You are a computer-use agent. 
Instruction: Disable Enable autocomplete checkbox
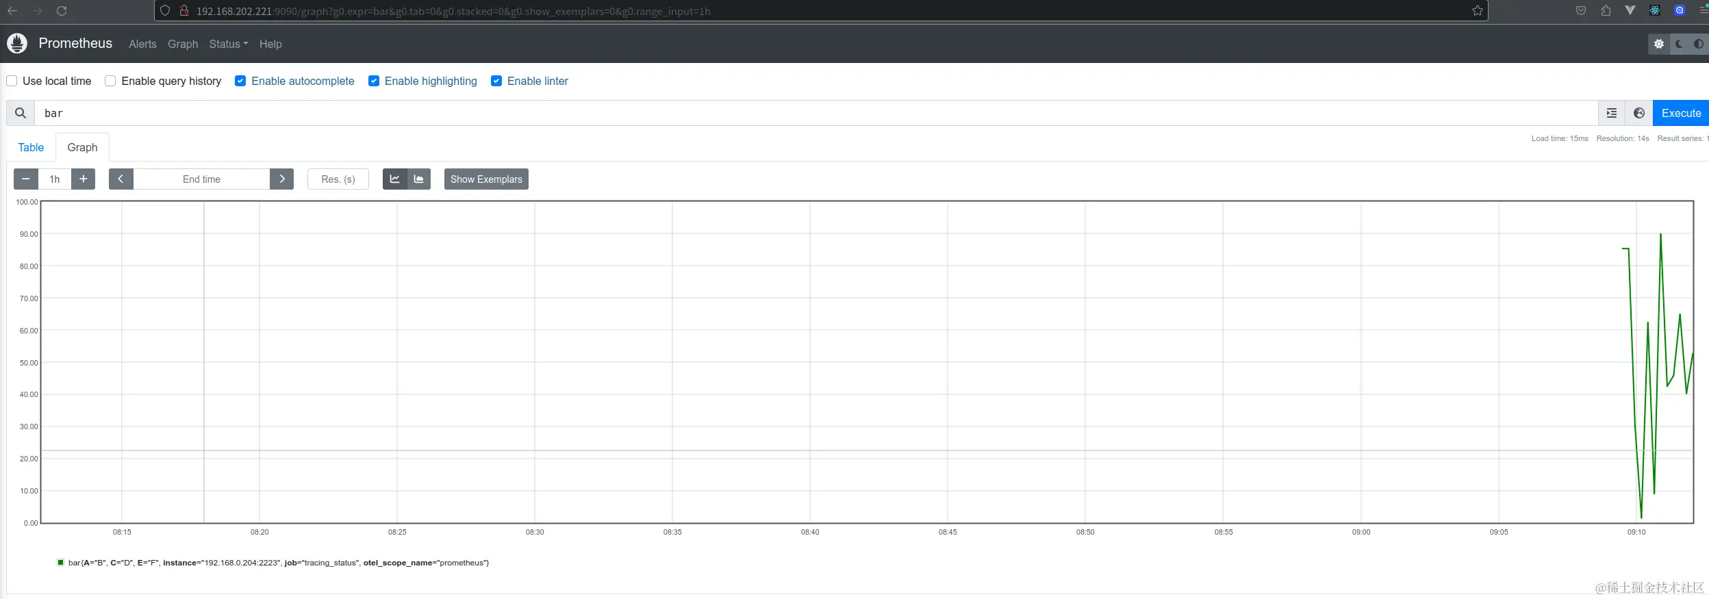coord(240,81)
